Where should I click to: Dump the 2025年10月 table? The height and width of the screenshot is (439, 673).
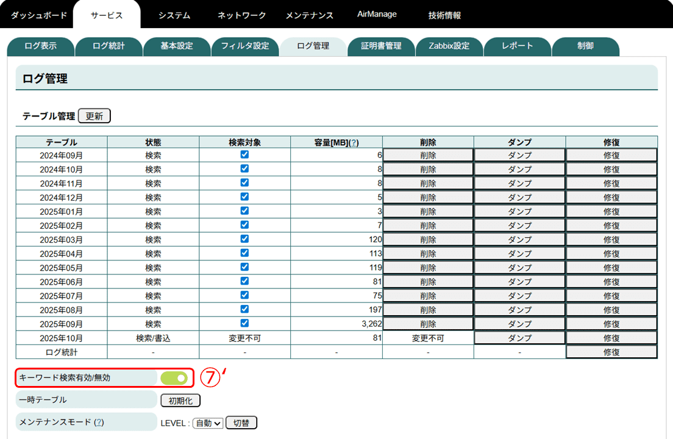click(x=519, y=338)
